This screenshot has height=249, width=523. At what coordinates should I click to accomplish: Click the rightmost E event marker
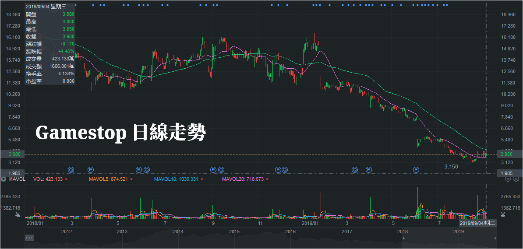416,169
